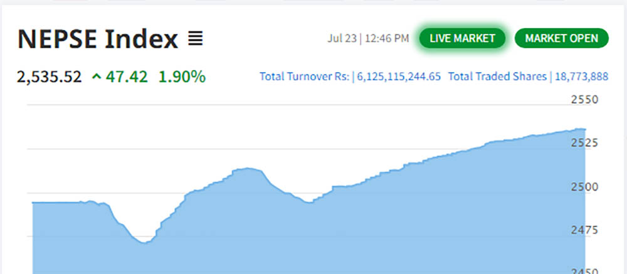Select the index value 2,535.52

tap(50, 77)
